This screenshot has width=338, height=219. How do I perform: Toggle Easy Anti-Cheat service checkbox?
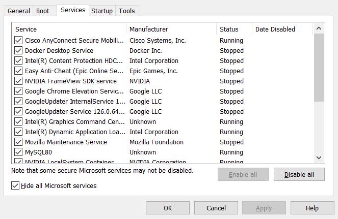(18, 71)
